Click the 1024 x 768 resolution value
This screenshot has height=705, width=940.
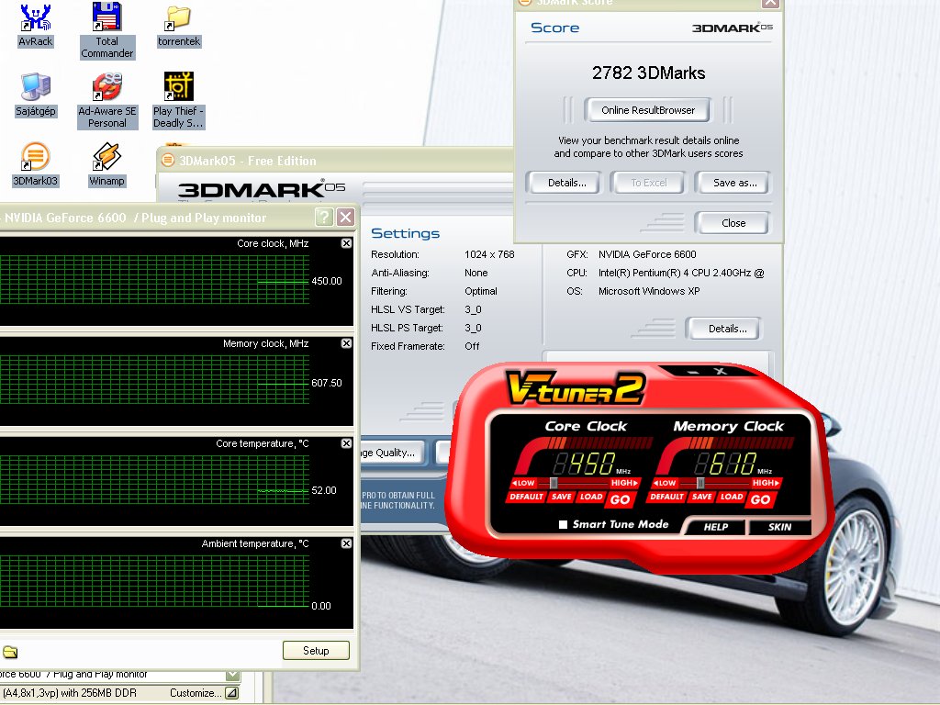click(489, 254)
